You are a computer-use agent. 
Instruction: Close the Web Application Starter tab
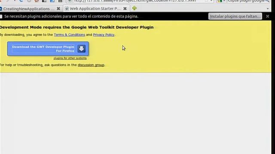coord(125,9)
